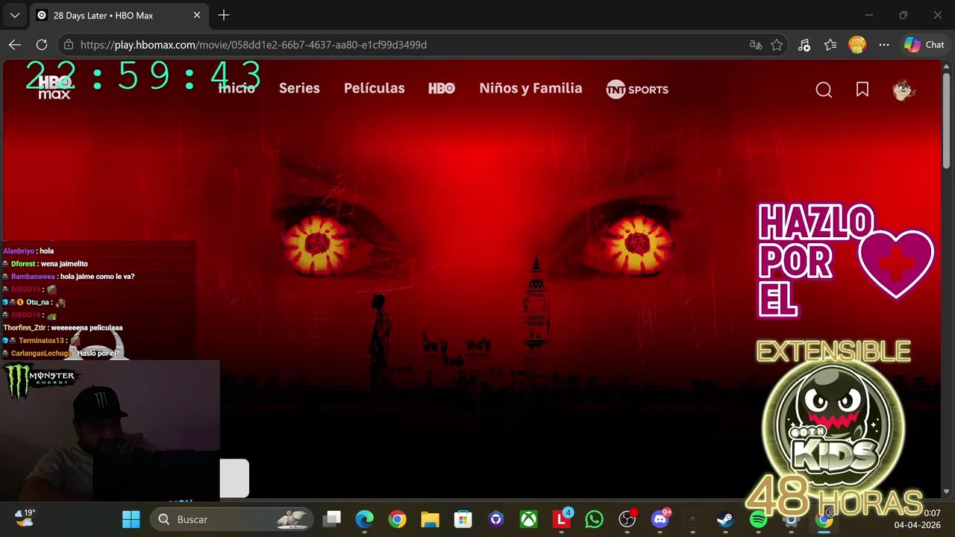
Task: Open the Películas section
Action: (x=375, y=88)
